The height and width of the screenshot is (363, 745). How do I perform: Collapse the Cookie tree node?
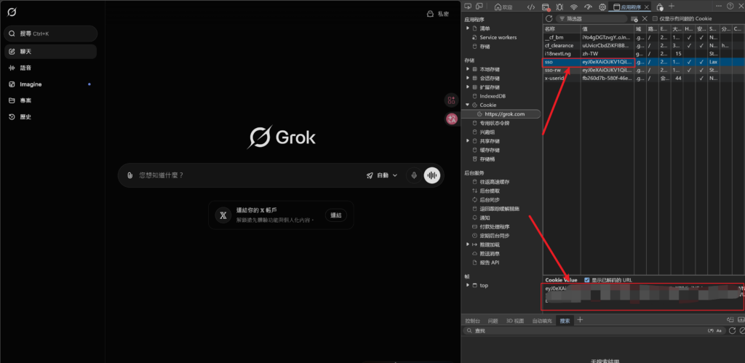(x=467, y=105)
